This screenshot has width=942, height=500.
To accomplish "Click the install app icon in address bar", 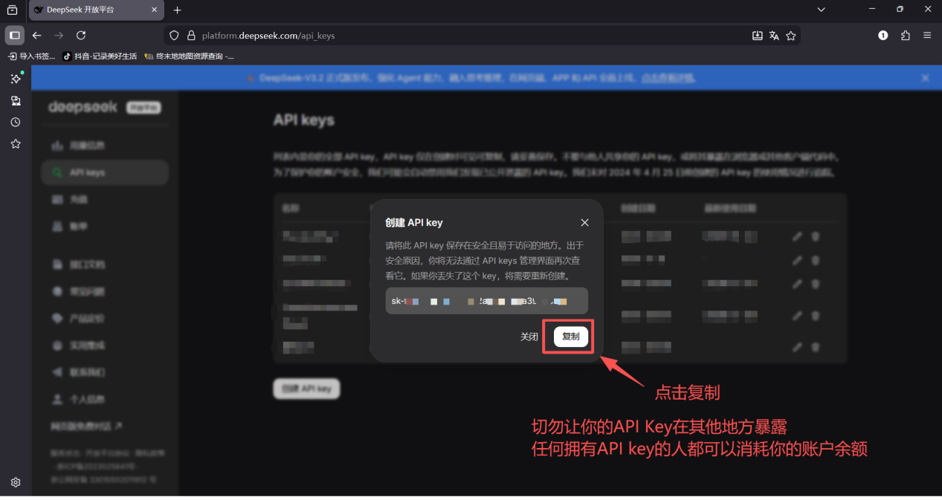I will pos(758,35).
